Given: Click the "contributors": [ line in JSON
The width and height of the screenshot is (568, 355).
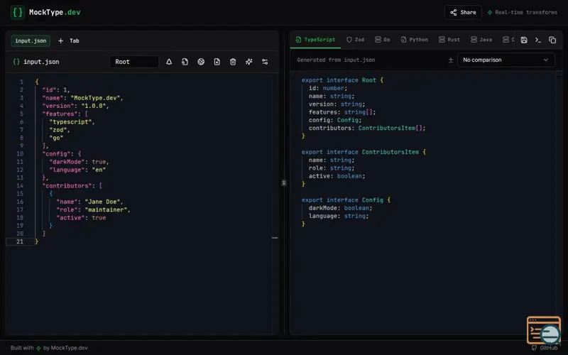Looking at the screenshot, I should [72, 185].
